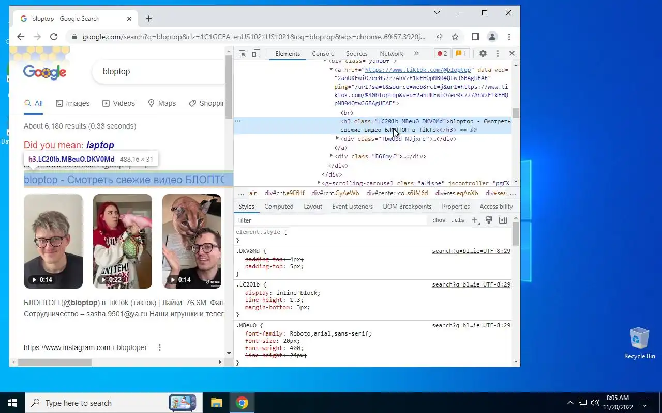
Task: Open the Accessibility tab
Action: 496,206
